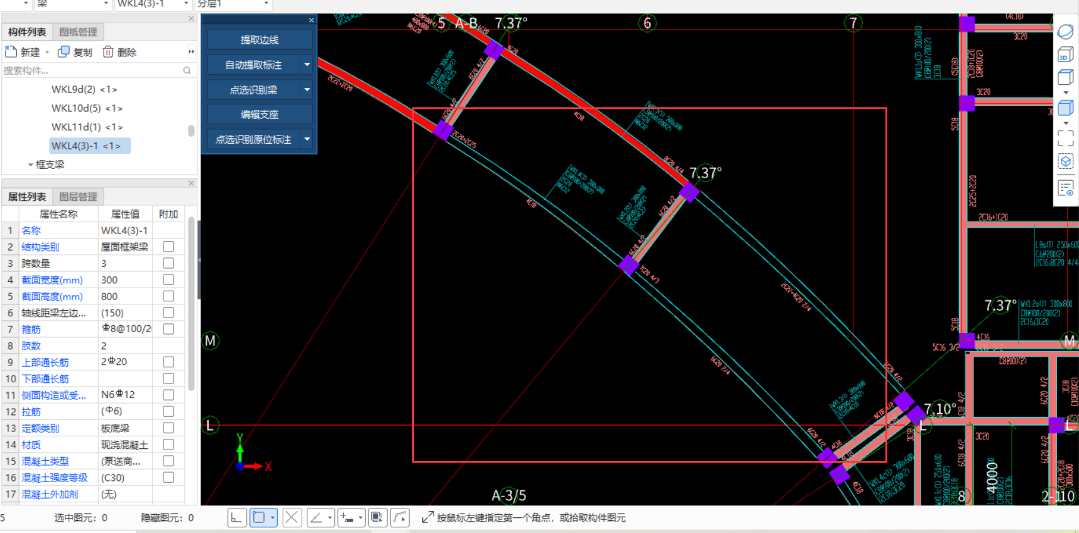
Task: Click the 提取边线 button
Action: (x=260, y=40)
